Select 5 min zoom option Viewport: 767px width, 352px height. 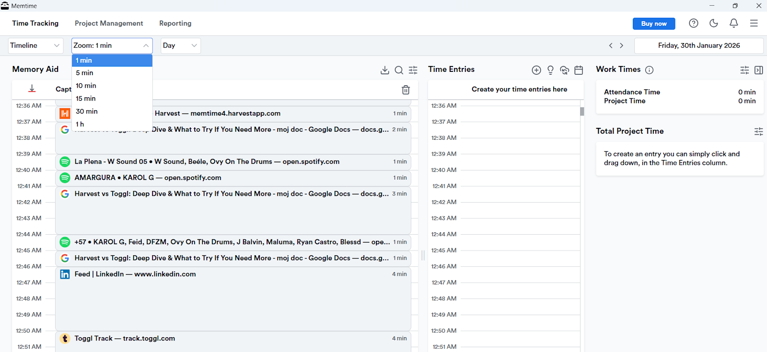pyautogui.click(x=112, y=73)
